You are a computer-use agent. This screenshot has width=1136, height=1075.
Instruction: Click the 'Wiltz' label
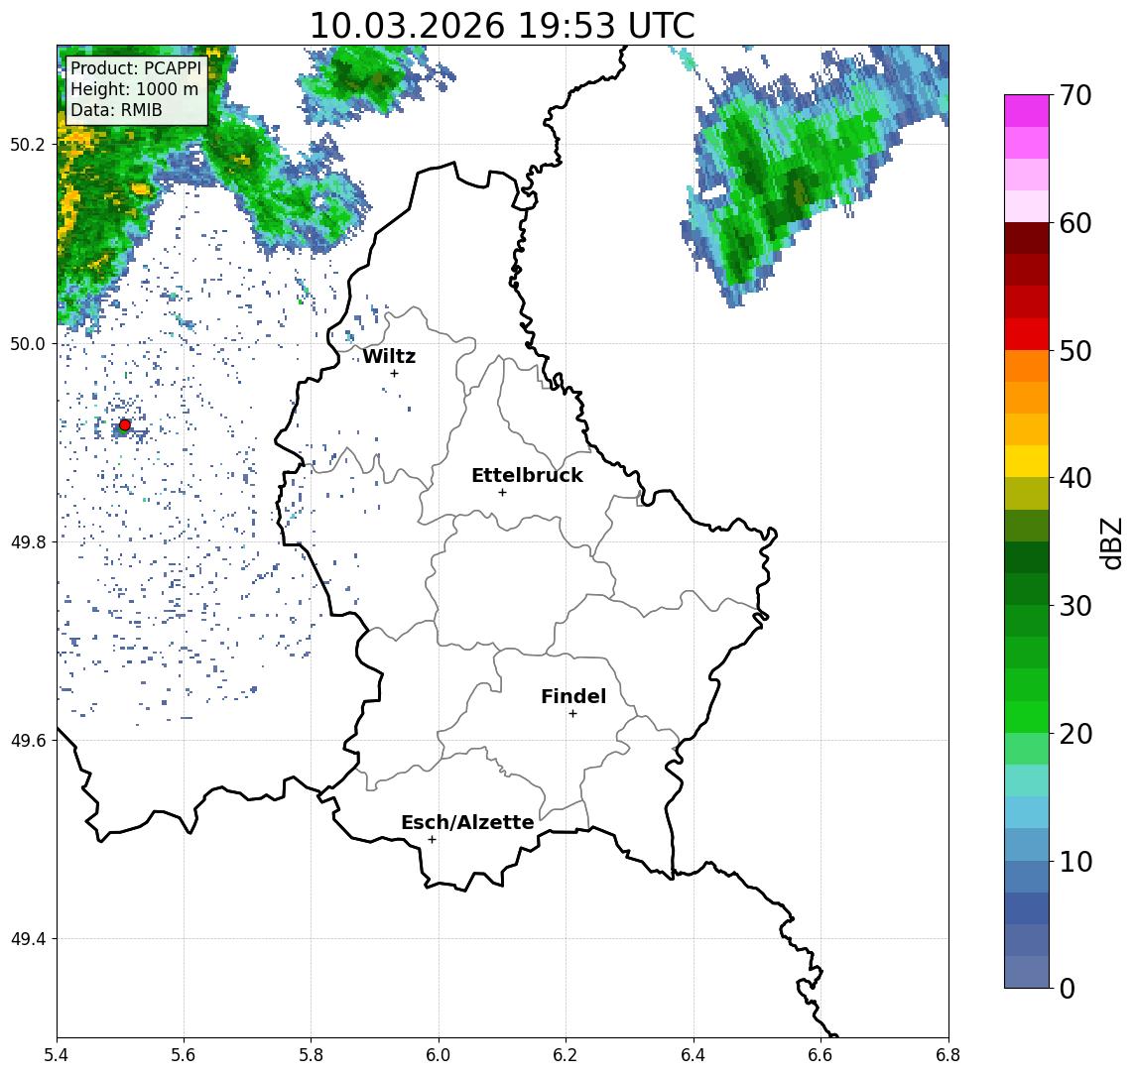pos(389,356)
